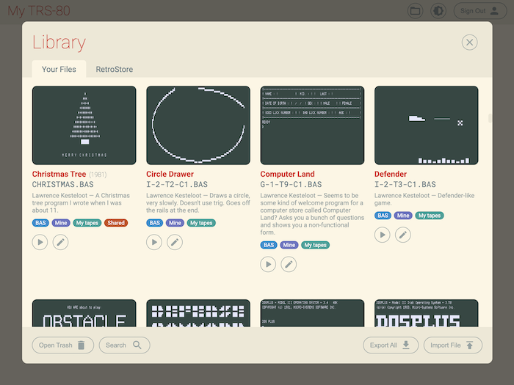The width and height of the screenshot is (514, 385).
Task: Close the Library dialog
Action: tap(469, 43)
